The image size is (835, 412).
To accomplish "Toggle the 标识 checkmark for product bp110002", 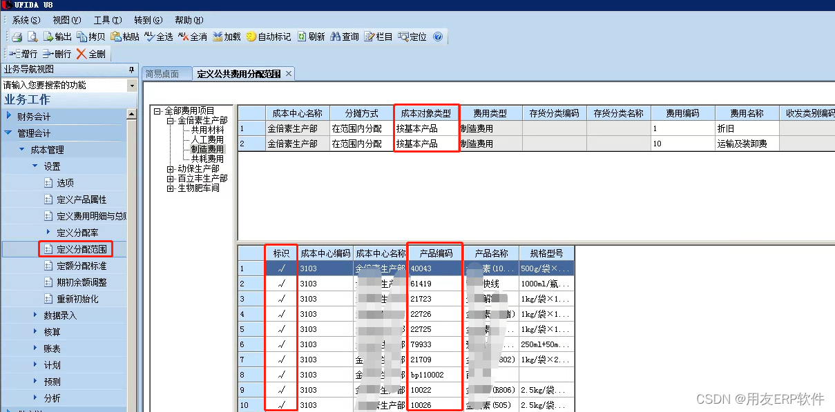I will click(282, 375).
